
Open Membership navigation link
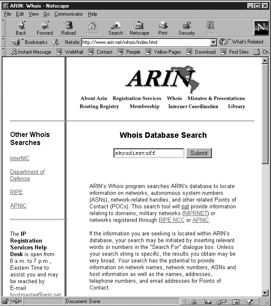144,107
